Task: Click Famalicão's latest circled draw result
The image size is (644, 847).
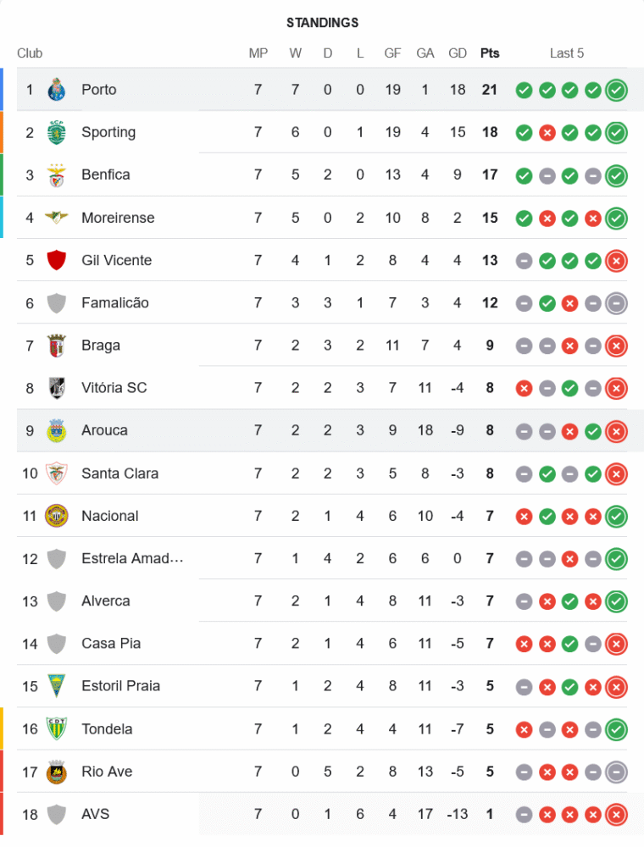Action: tap(616, 302)
